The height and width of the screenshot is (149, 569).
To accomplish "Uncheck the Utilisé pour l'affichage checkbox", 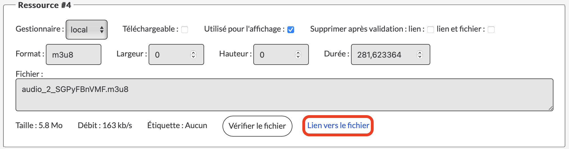I will [291, 30].
